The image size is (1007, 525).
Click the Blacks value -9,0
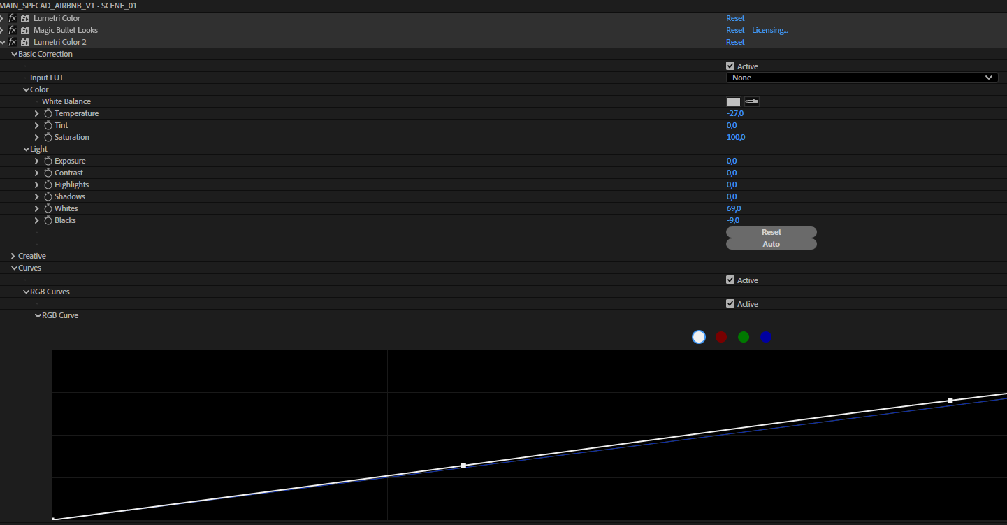pos(733,220)
